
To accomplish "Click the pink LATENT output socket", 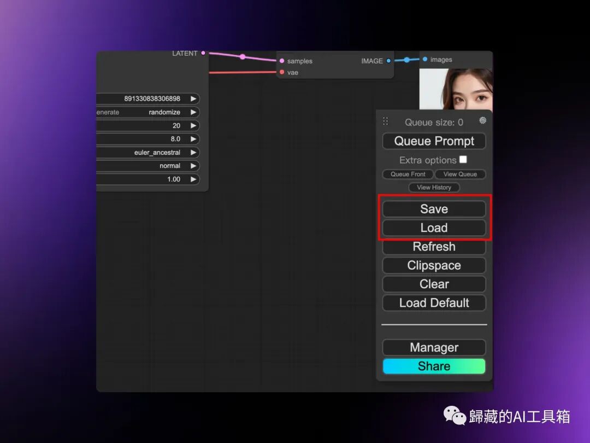I will [x=203, y=53].
